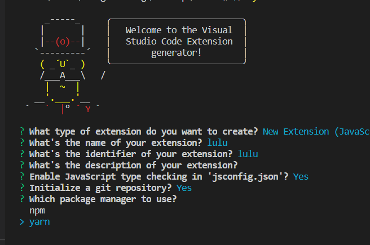The width and height of the screenshot is (370, 245).
Task: Click the 'New Extension (JavaSc' answer text
Action: pos(316,131)
